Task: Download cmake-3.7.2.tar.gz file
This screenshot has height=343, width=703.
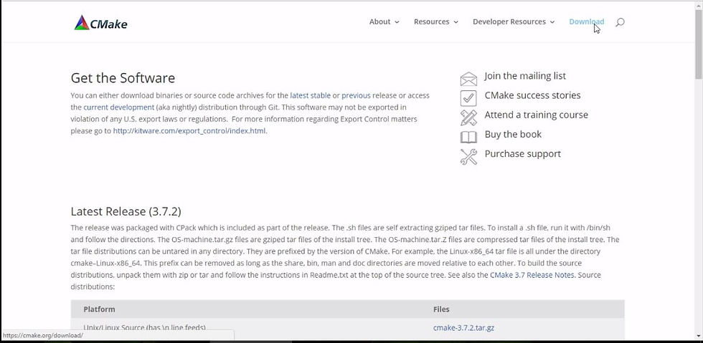Action: click(463, 328)
